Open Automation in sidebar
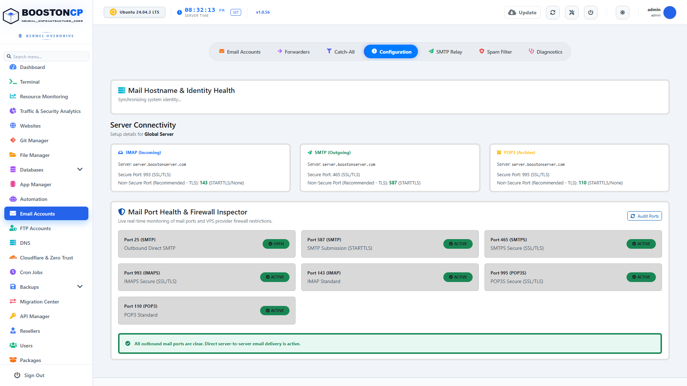The height and width of the screenshot is (386, 687). 46,199
